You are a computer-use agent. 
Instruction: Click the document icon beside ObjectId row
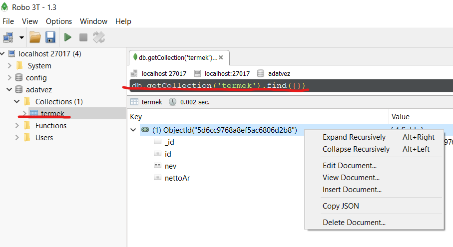click(x=145, y=130)
